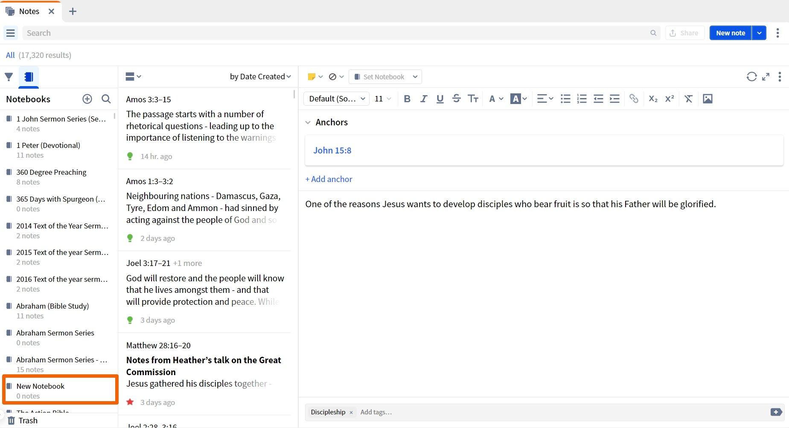This screenshot has width=789, height=428.
Task: Open 1 Peter (Devotional) notebook
Action: tap(60, 150)
